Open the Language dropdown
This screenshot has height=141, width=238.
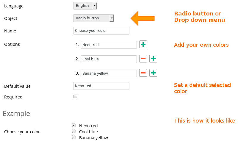(x=85, y=6)
